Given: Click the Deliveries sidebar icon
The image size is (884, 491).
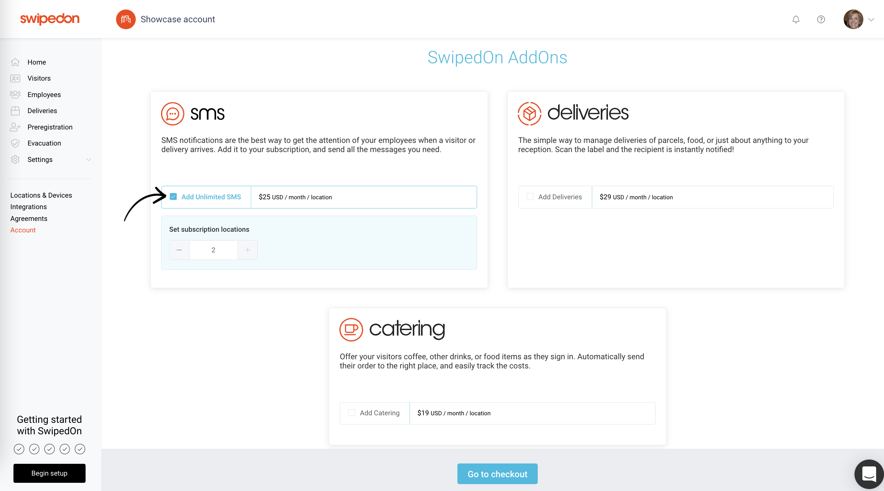Looking at the screenshot, I should point(15,111).
